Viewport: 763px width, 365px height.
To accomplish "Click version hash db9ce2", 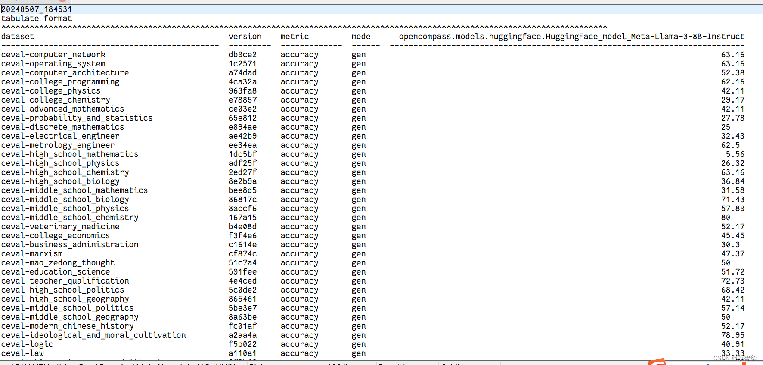I will pos(242,55).
